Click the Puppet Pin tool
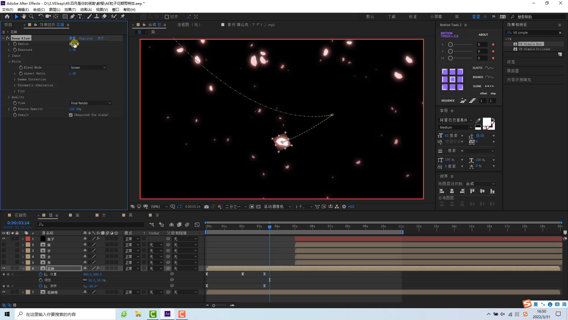The width and height of the screenshot is (568, 320). 123,17
